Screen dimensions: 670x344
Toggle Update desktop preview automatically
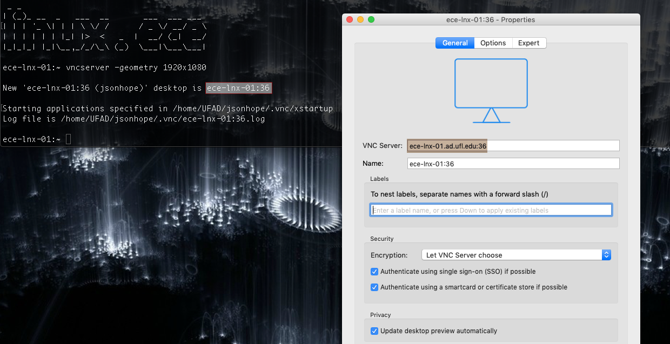pyautogui.click(x=374, y=330)
